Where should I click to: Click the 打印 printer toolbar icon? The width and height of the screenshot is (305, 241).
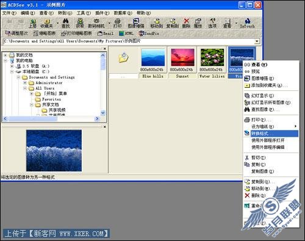tap(117, 23)
